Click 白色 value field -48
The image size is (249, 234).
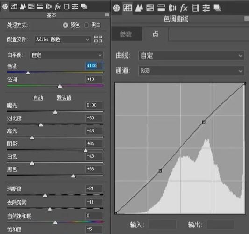click(x=94, y=156)
